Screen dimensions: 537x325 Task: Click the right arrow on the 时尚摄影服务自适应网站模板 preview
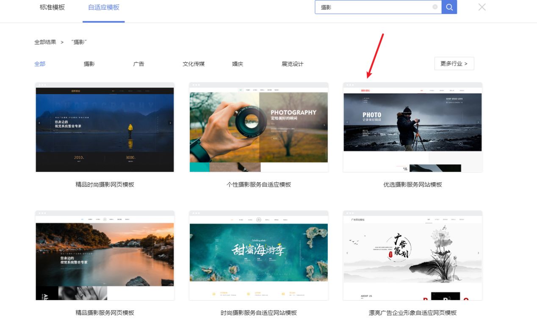pos(324,253)
